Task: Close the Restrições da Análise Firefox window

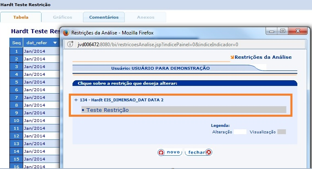Action: click(298, 31)
